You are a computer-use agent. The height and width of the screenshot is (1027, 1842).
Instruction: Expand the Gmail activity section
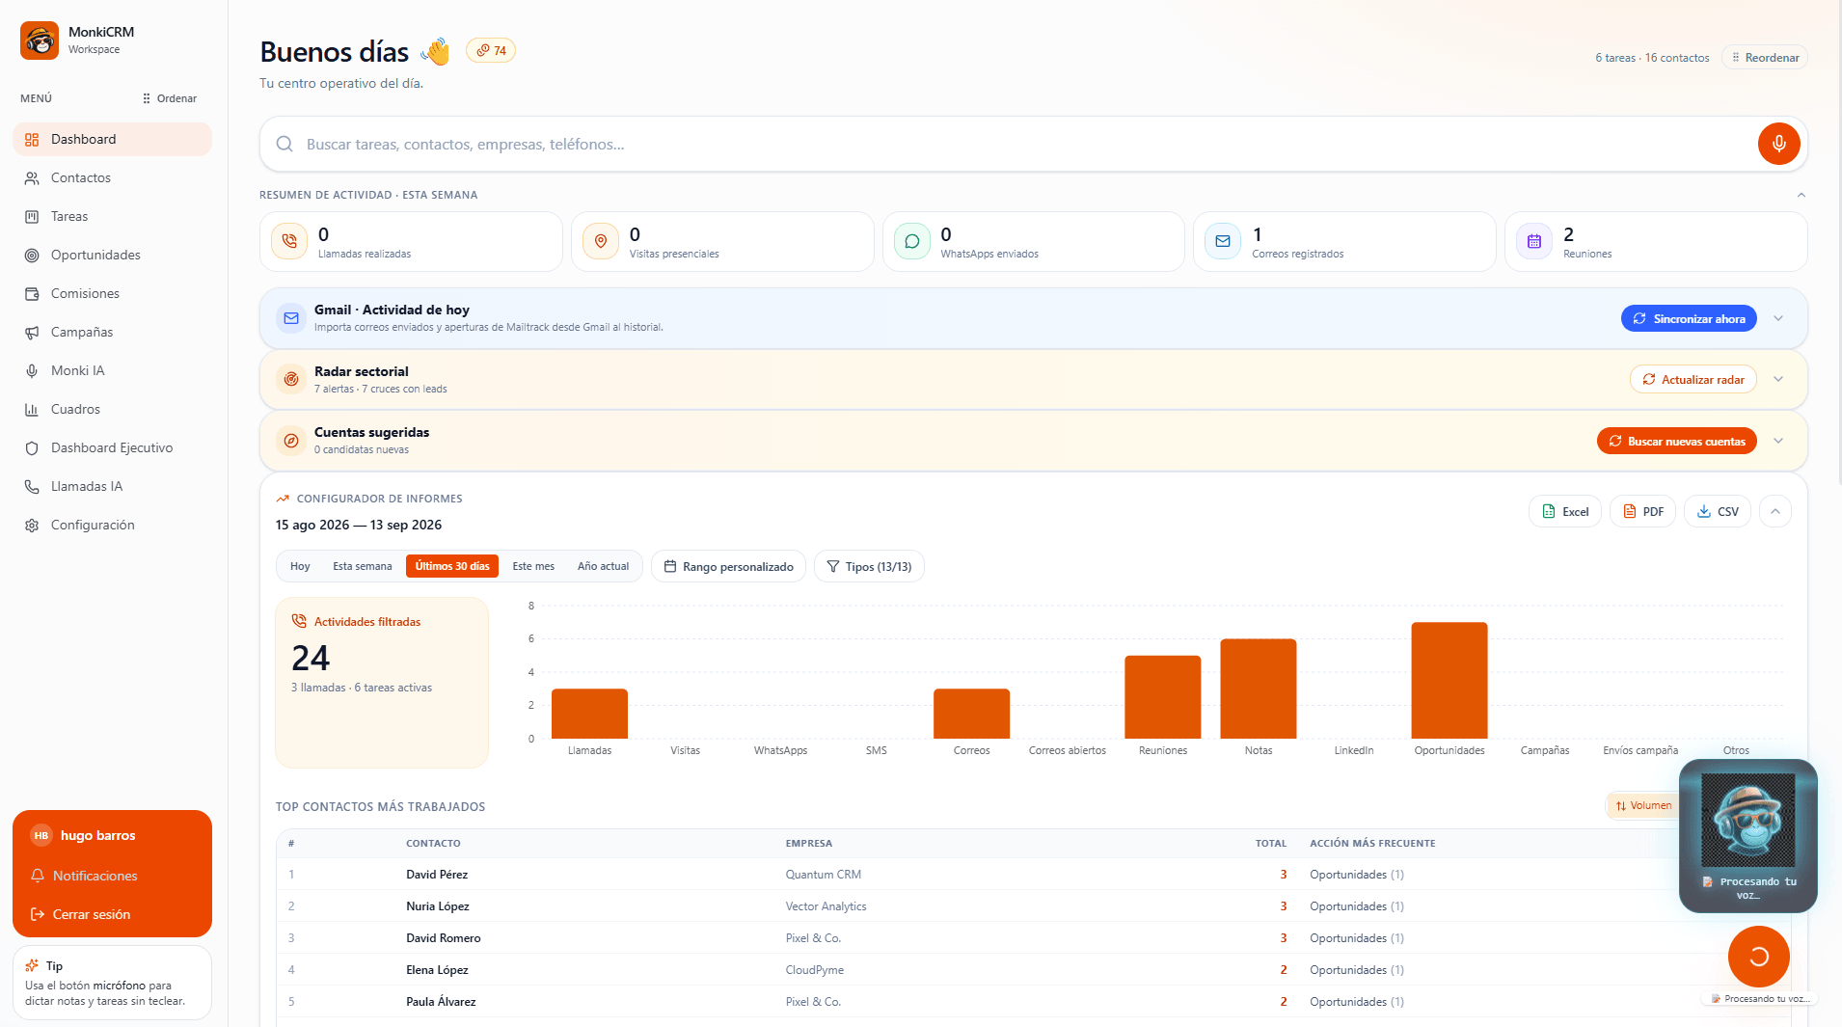coord(1778,318)
